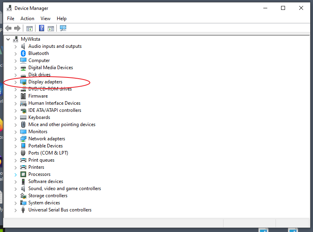313x232 pixels.
Task: Click the Ports (COM & LPT) icon
Action: tap(23, 153)
